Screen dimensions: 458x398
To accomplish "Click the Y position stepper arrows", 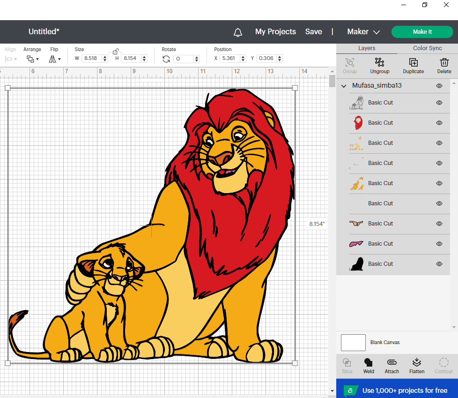I will [x=280, y=59].
